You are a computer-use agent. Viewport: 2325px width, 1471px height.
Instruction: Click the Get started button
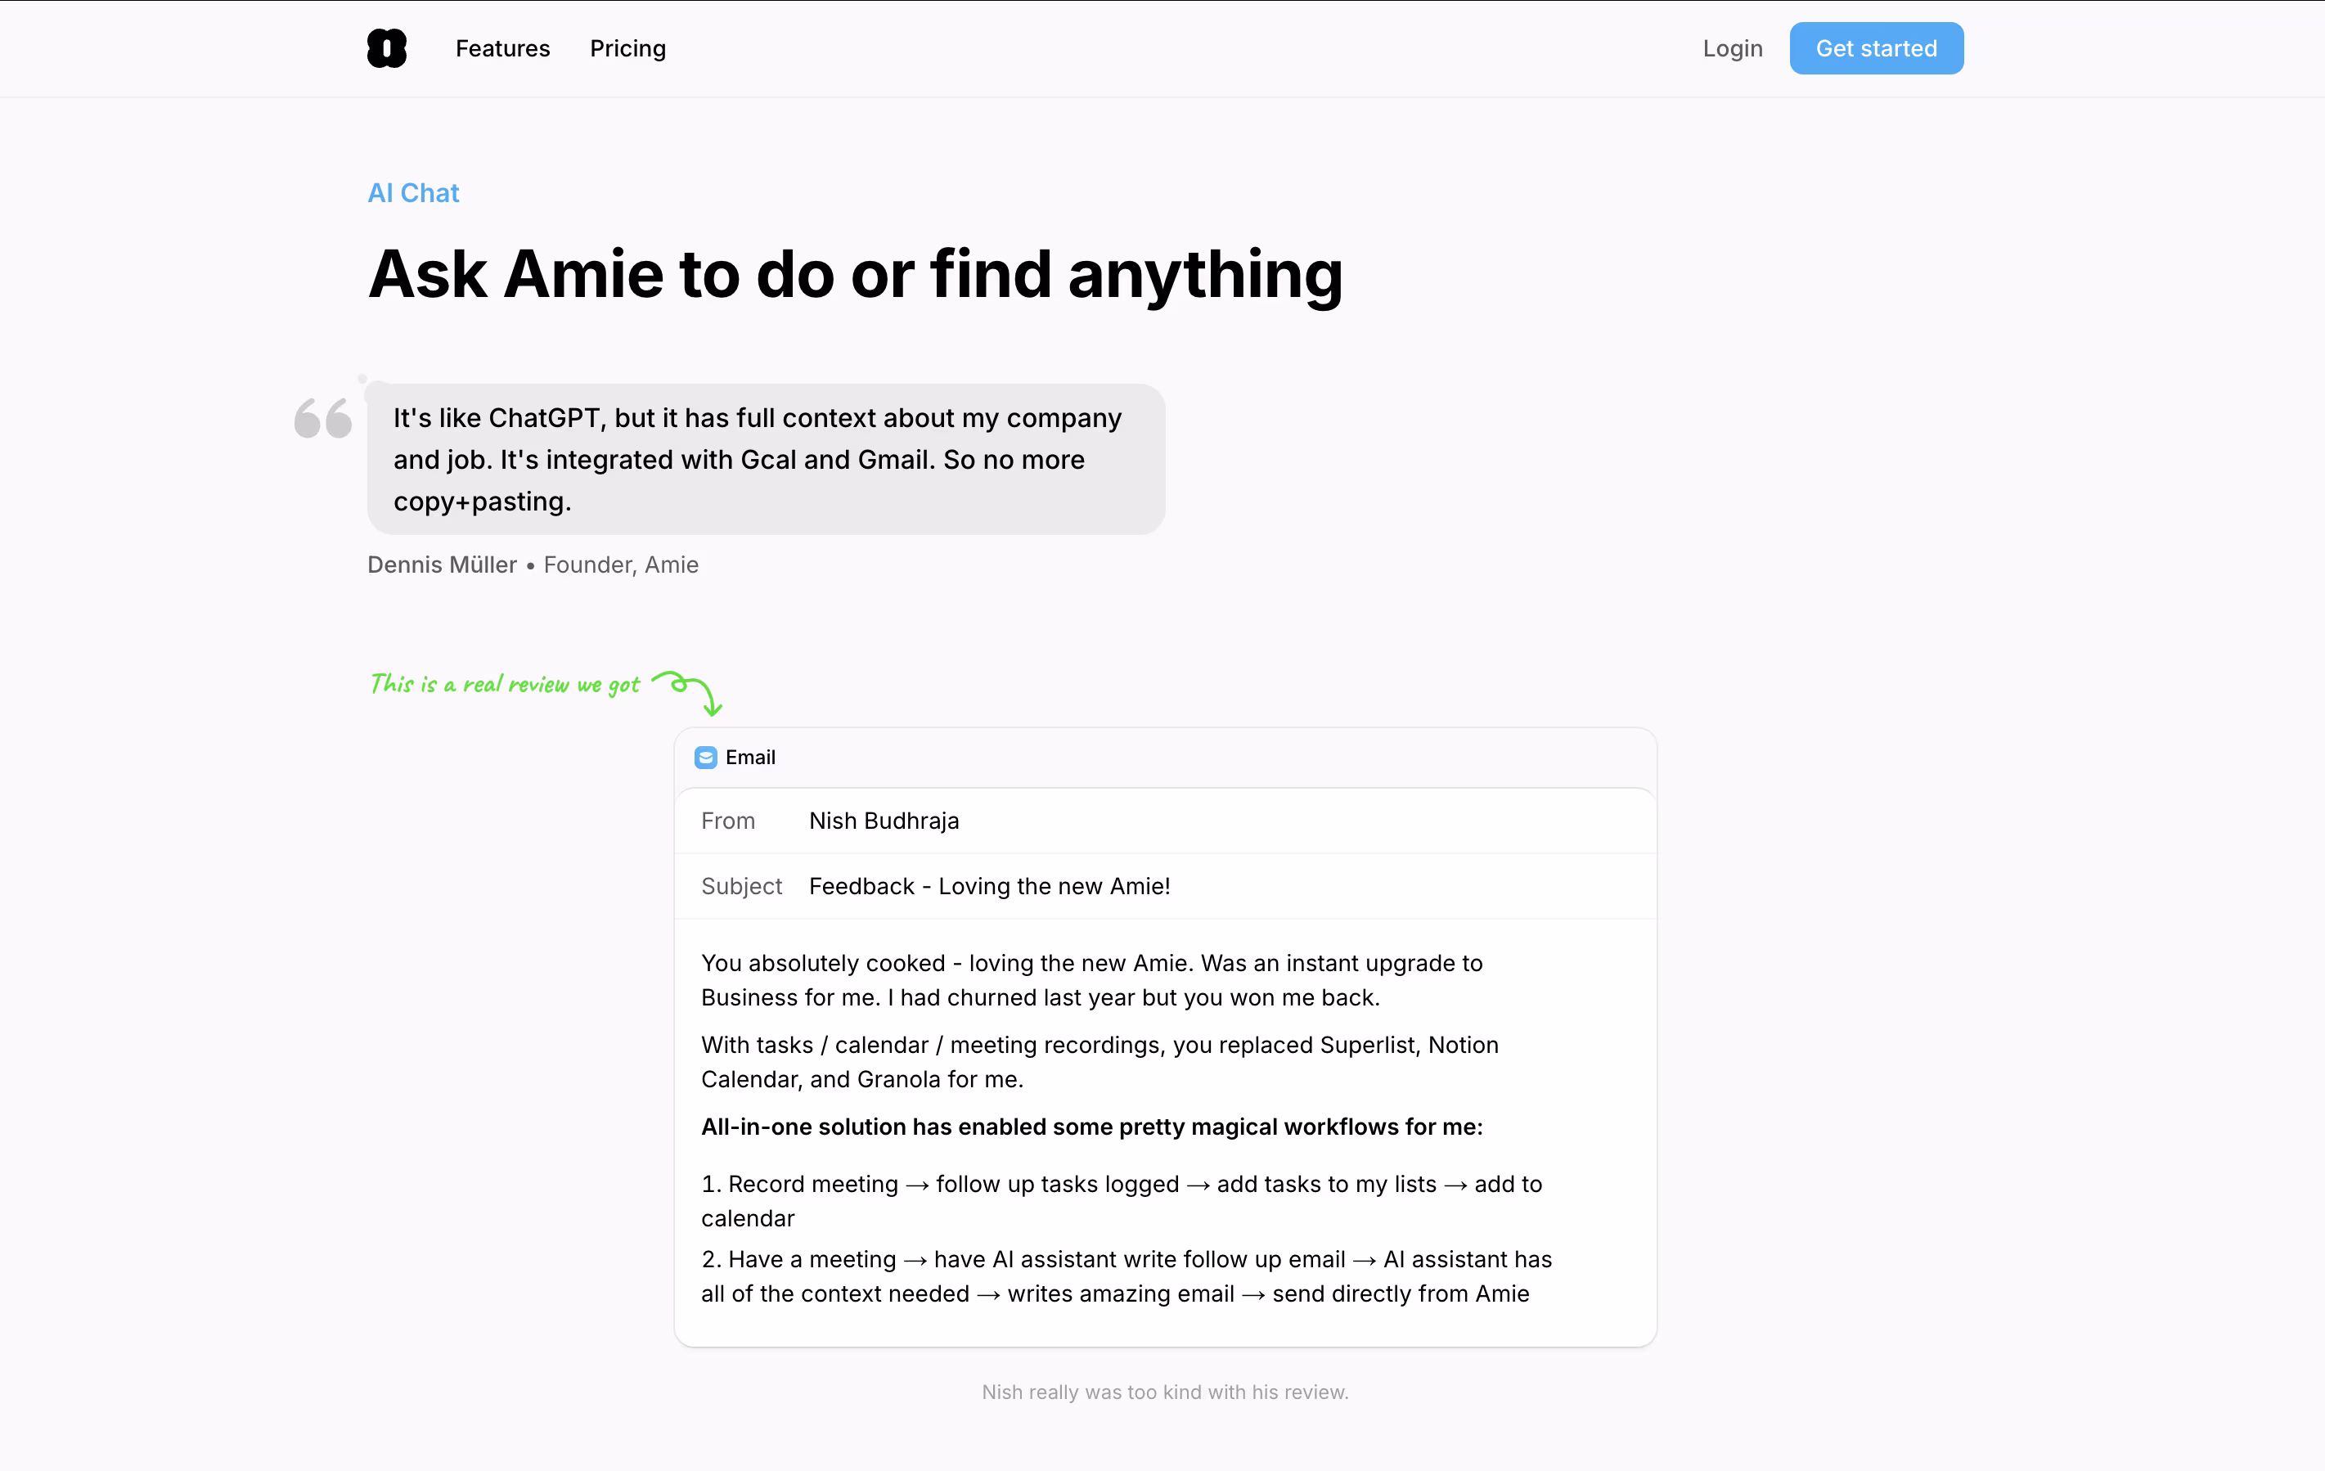pos(1876,48)
